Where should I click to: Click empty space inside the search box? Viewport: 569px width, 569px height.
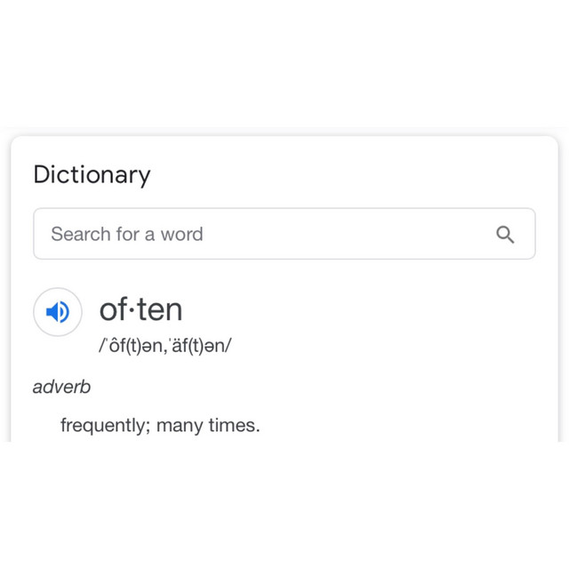356,235
